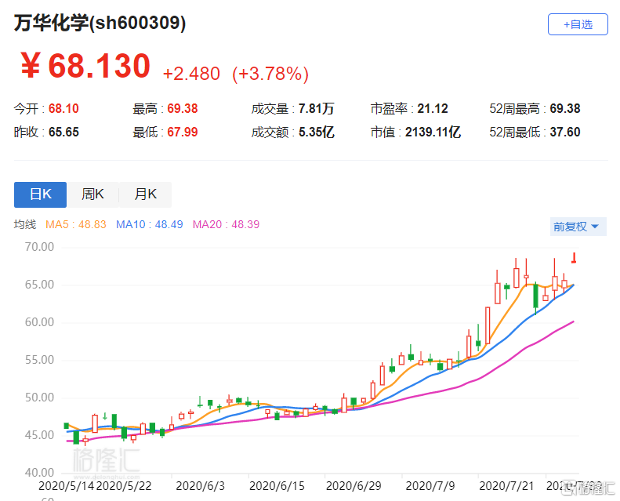Switch to 月K monthly chart tab
The height and width of the screenshot is (501, 620).
(x=145, y=194)
